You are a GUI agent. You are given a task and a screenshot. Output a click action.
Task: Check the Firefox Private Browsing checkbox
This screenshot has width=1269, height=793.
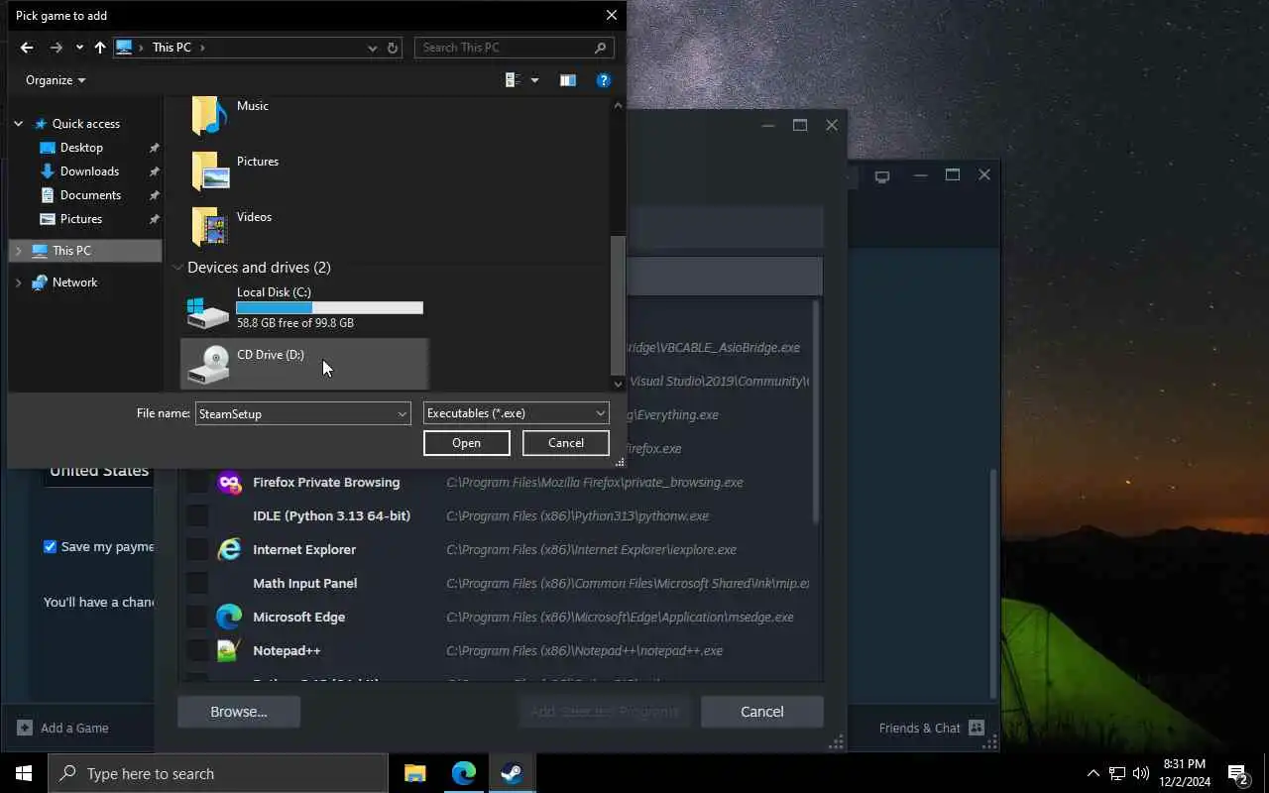click(197, 483)
